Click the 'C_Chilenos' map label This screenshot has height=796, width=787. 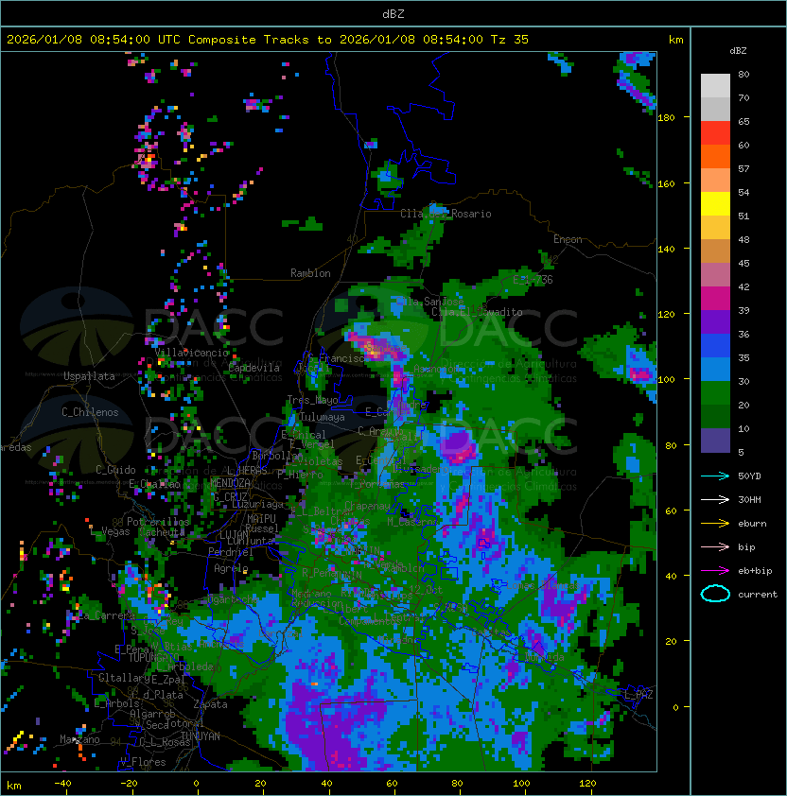(x=90, y=412)
